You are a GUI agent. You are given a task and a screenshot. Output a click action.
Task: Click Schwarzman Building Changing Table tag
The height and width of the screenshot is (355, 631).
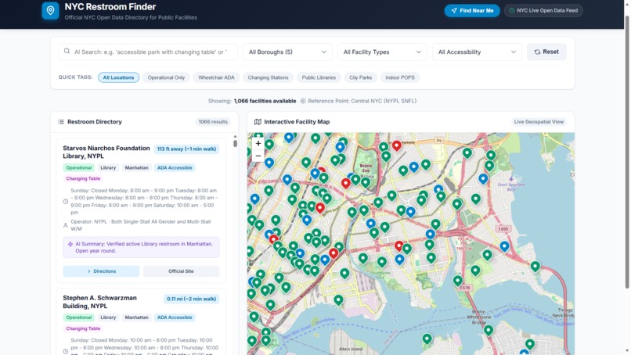coord(83,328)
